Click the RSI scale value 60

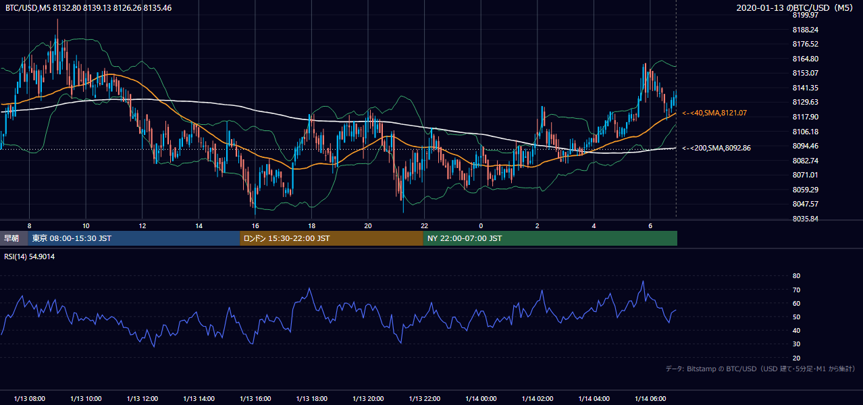[796, 303]
